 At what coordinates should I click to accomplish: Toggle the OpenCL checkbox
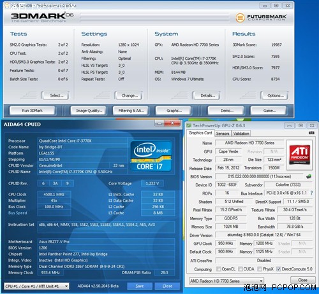pyautogui.click(x=218, y=269)
